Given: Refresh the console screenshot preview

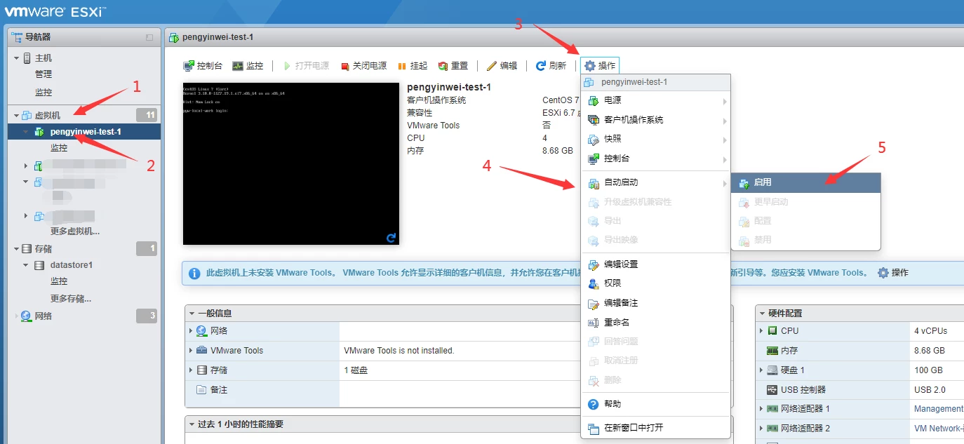Looking at the screenshot, I should (x=391, y=238).
